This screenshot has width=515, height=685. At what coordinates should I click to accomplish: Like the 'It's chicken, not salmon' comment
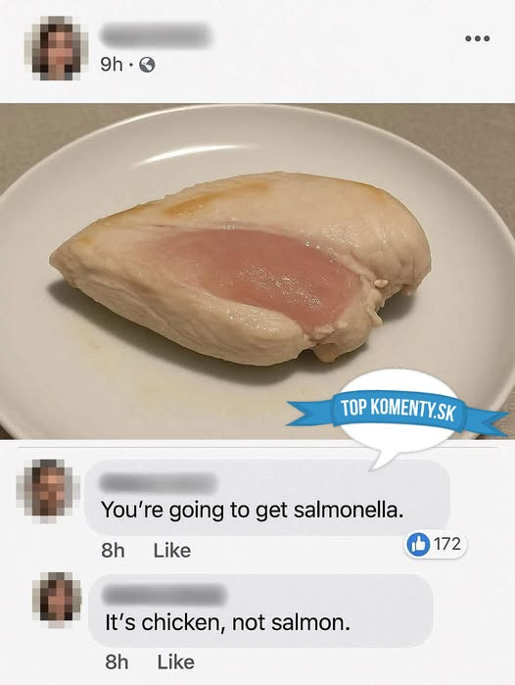[176, 661]
